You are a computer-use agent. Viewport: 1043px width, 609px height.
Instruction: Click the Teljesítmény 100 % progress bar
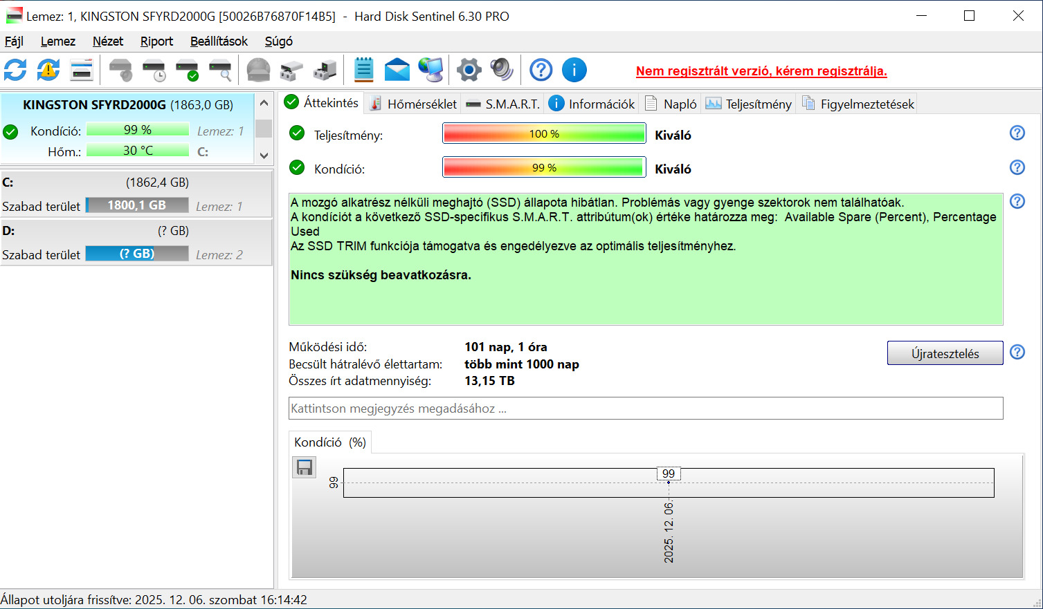click(544, 133)
